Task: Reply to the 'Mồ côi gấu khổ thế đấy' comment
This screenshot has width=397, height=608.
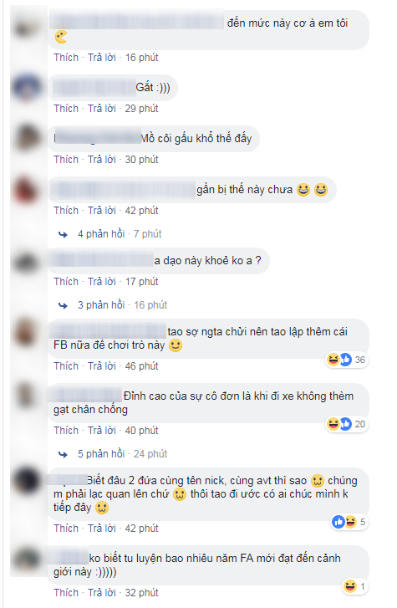Action: pyautogui.click(x=102, y=160)
